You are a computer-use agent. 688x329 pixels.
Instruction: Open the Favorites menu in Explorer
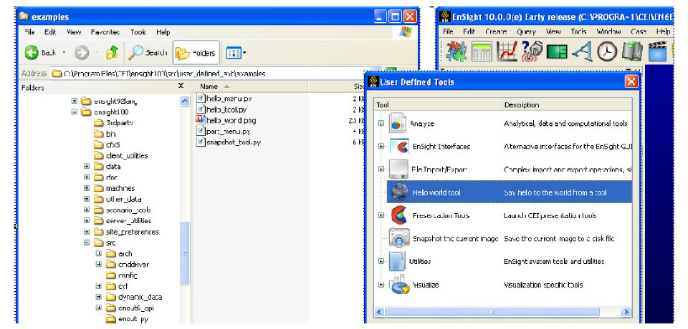coord(105,32)
